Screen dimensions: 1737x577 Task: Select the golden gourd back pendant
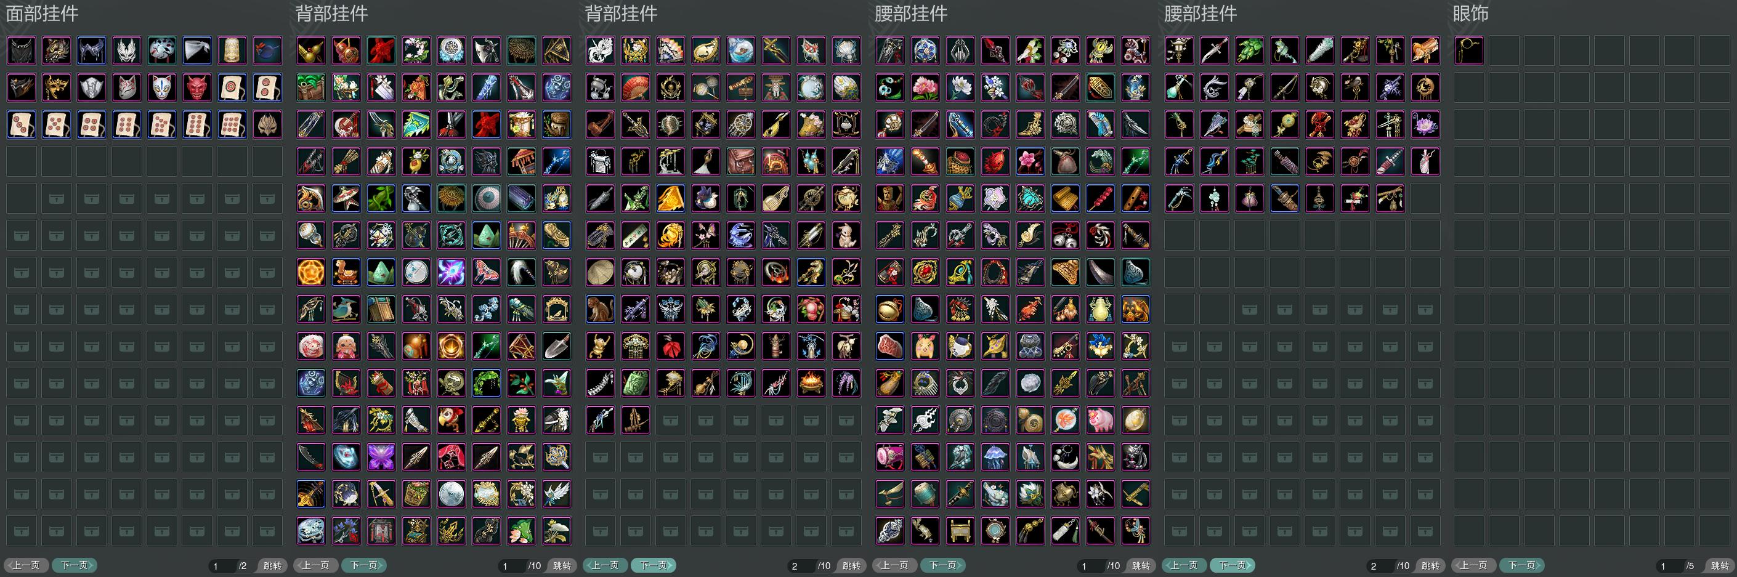(310, 50)
